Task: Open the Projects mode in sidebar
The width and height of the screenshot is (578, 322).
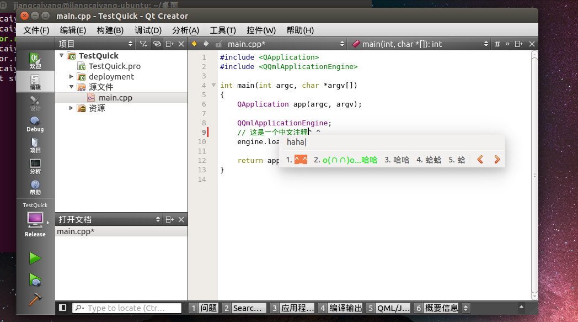Action: 35,145
